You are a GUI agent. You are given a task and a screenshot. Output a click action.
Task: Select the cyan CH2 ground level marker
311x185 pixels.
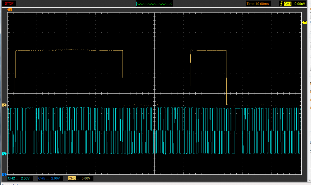[4, 154]
